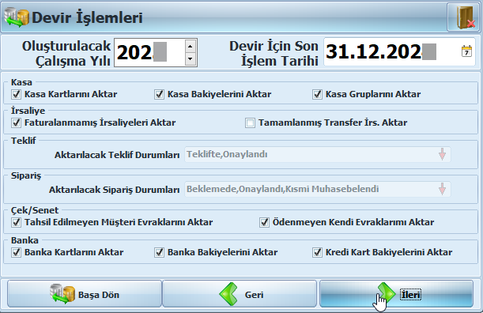
Task: Click the Devir İçin Son İşlem Tarihi field
Action: point(399,51)
